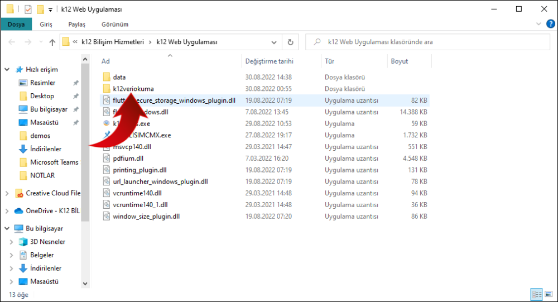Expand the OneDrive - K12 node
The height and width of the screenshot is (302, 558).
(x=7, y=211)
